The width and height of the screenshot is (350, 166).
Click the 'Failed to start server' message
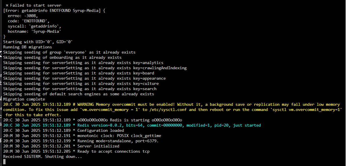tap(36, 6)
